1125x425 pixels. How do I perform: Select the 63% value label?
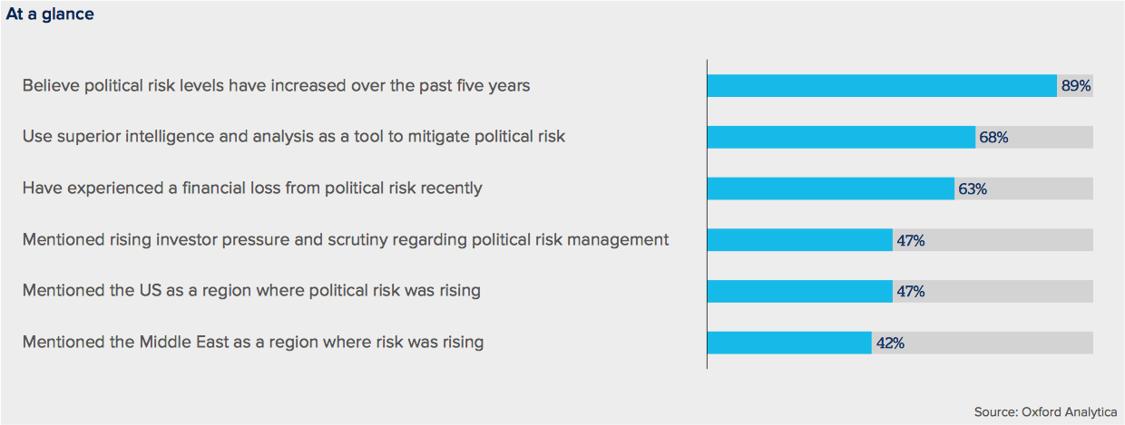[x=972, y=189]
